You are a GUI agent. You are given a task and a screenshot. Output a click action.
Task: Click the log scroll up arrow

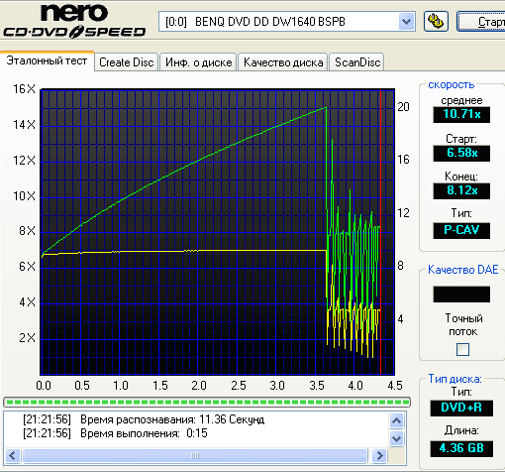(x=396, y=420)
